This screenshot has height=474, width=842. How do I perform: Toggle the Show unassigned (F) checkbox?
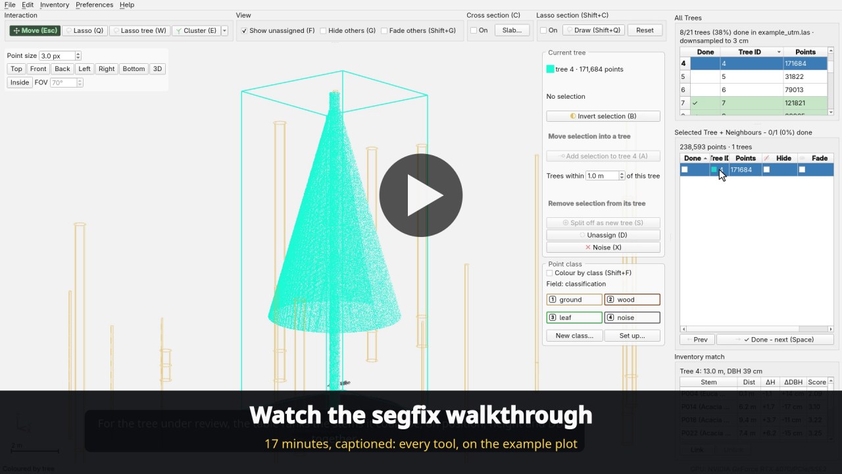point(244,30)
